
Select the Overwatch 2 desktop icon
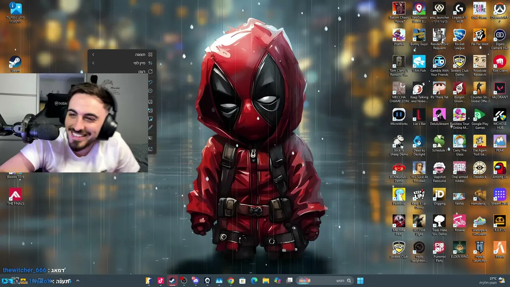[500, 12]
